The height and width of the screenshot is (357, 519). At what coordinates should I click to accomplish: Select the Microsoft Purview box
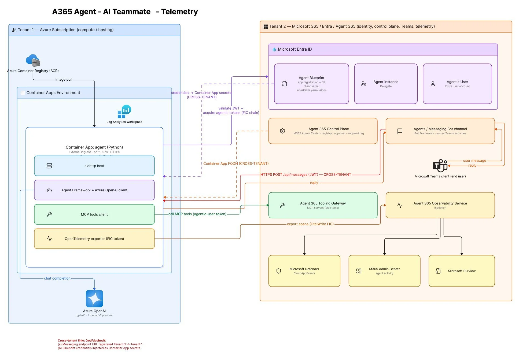(x=462, y=271)
